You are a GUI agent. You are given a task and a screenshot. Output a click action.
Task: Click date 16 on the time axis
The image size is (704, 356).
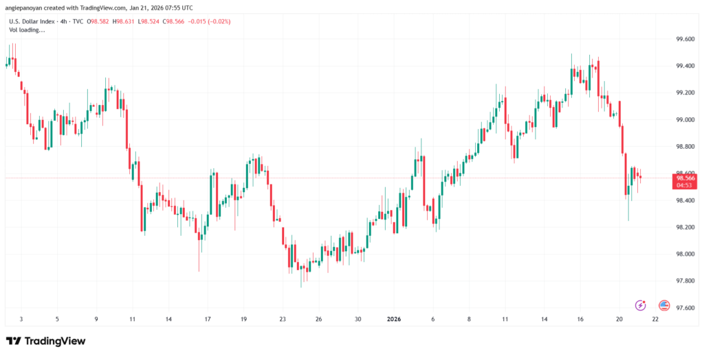(x=581, y=320)
